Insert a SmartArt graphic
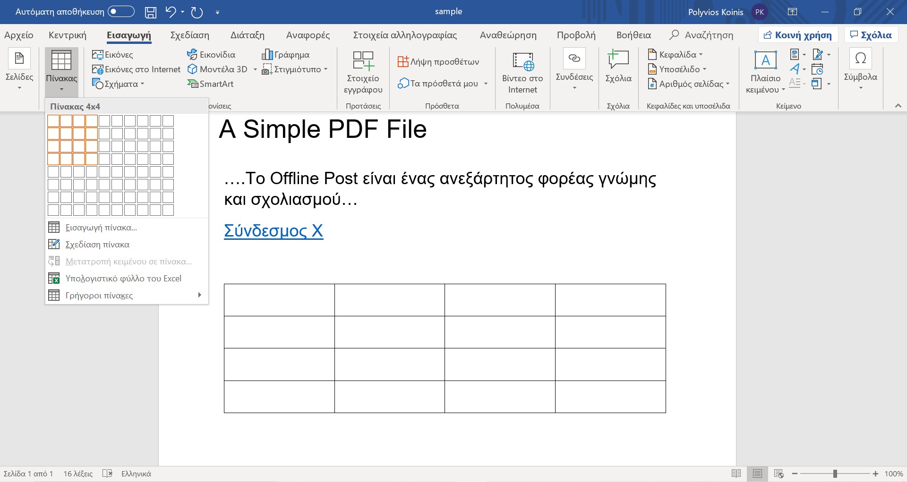 (211, 84)
